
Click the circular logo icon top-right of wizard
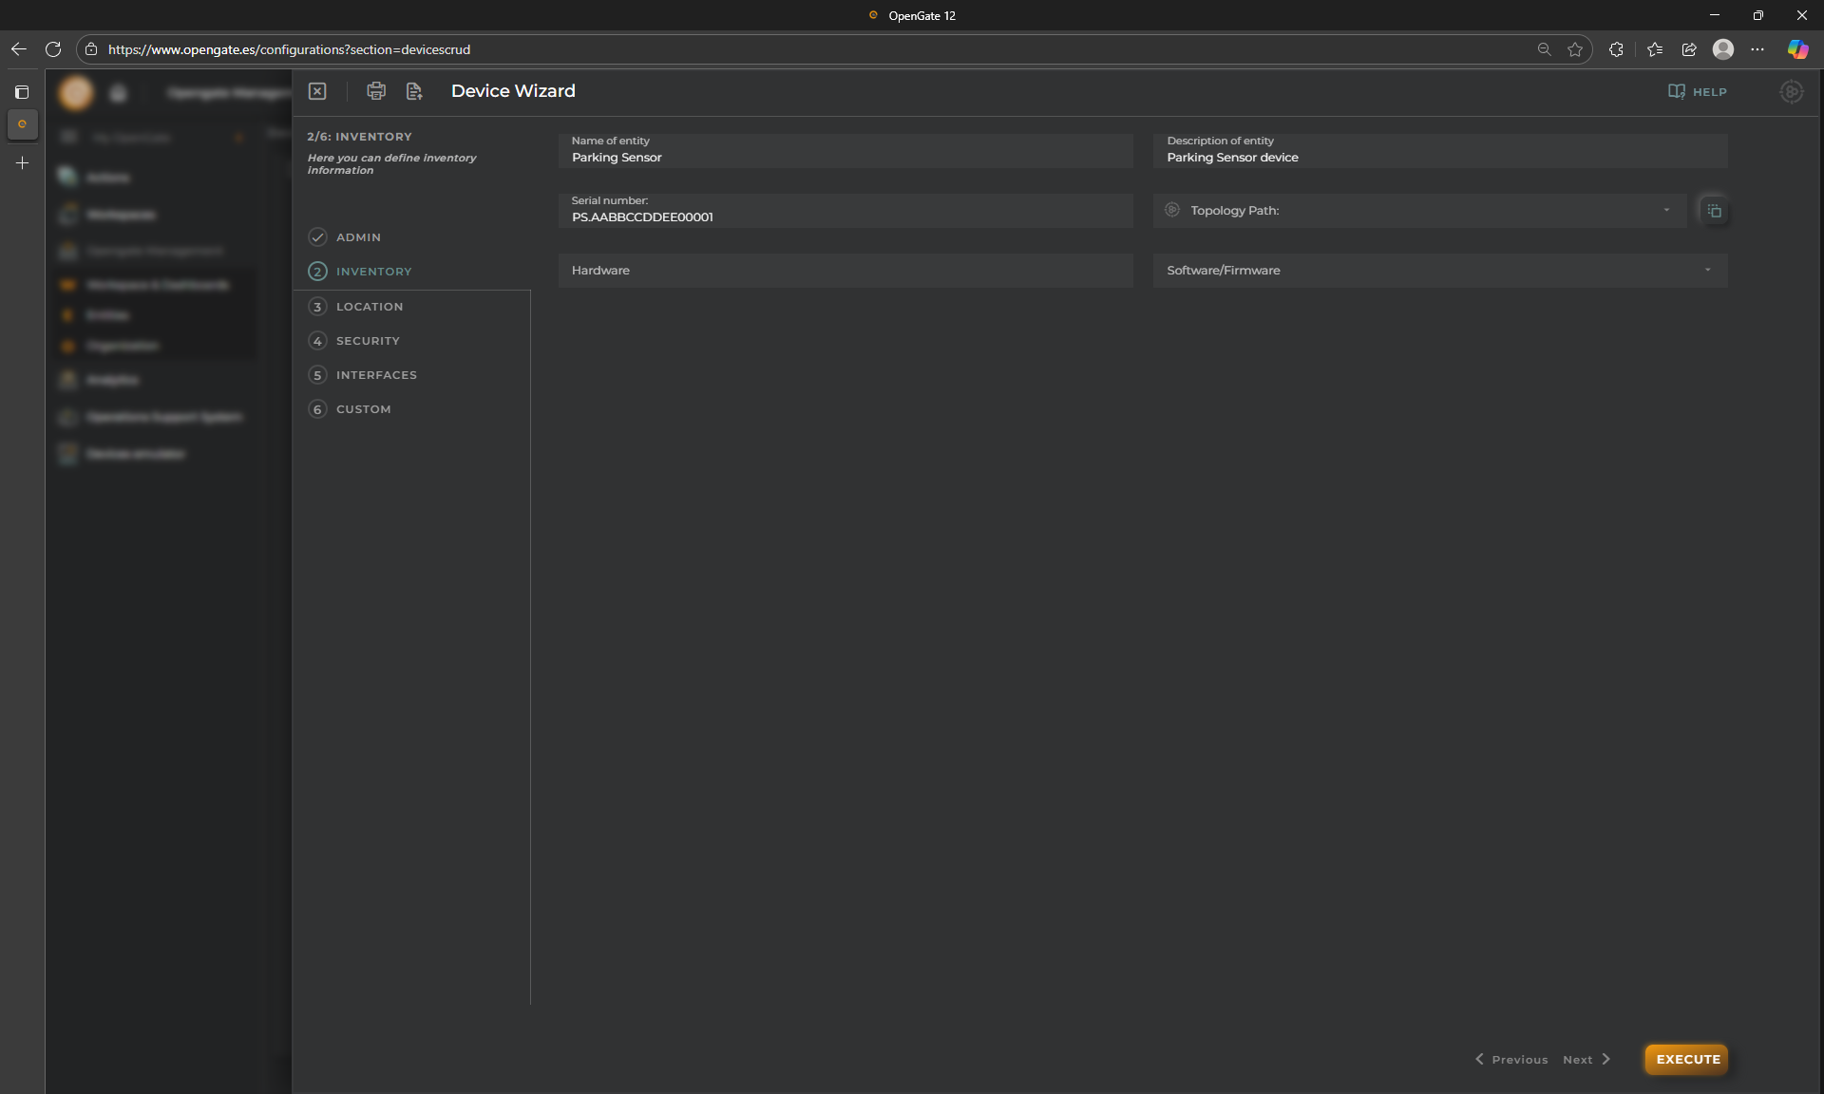[1791, 92]
